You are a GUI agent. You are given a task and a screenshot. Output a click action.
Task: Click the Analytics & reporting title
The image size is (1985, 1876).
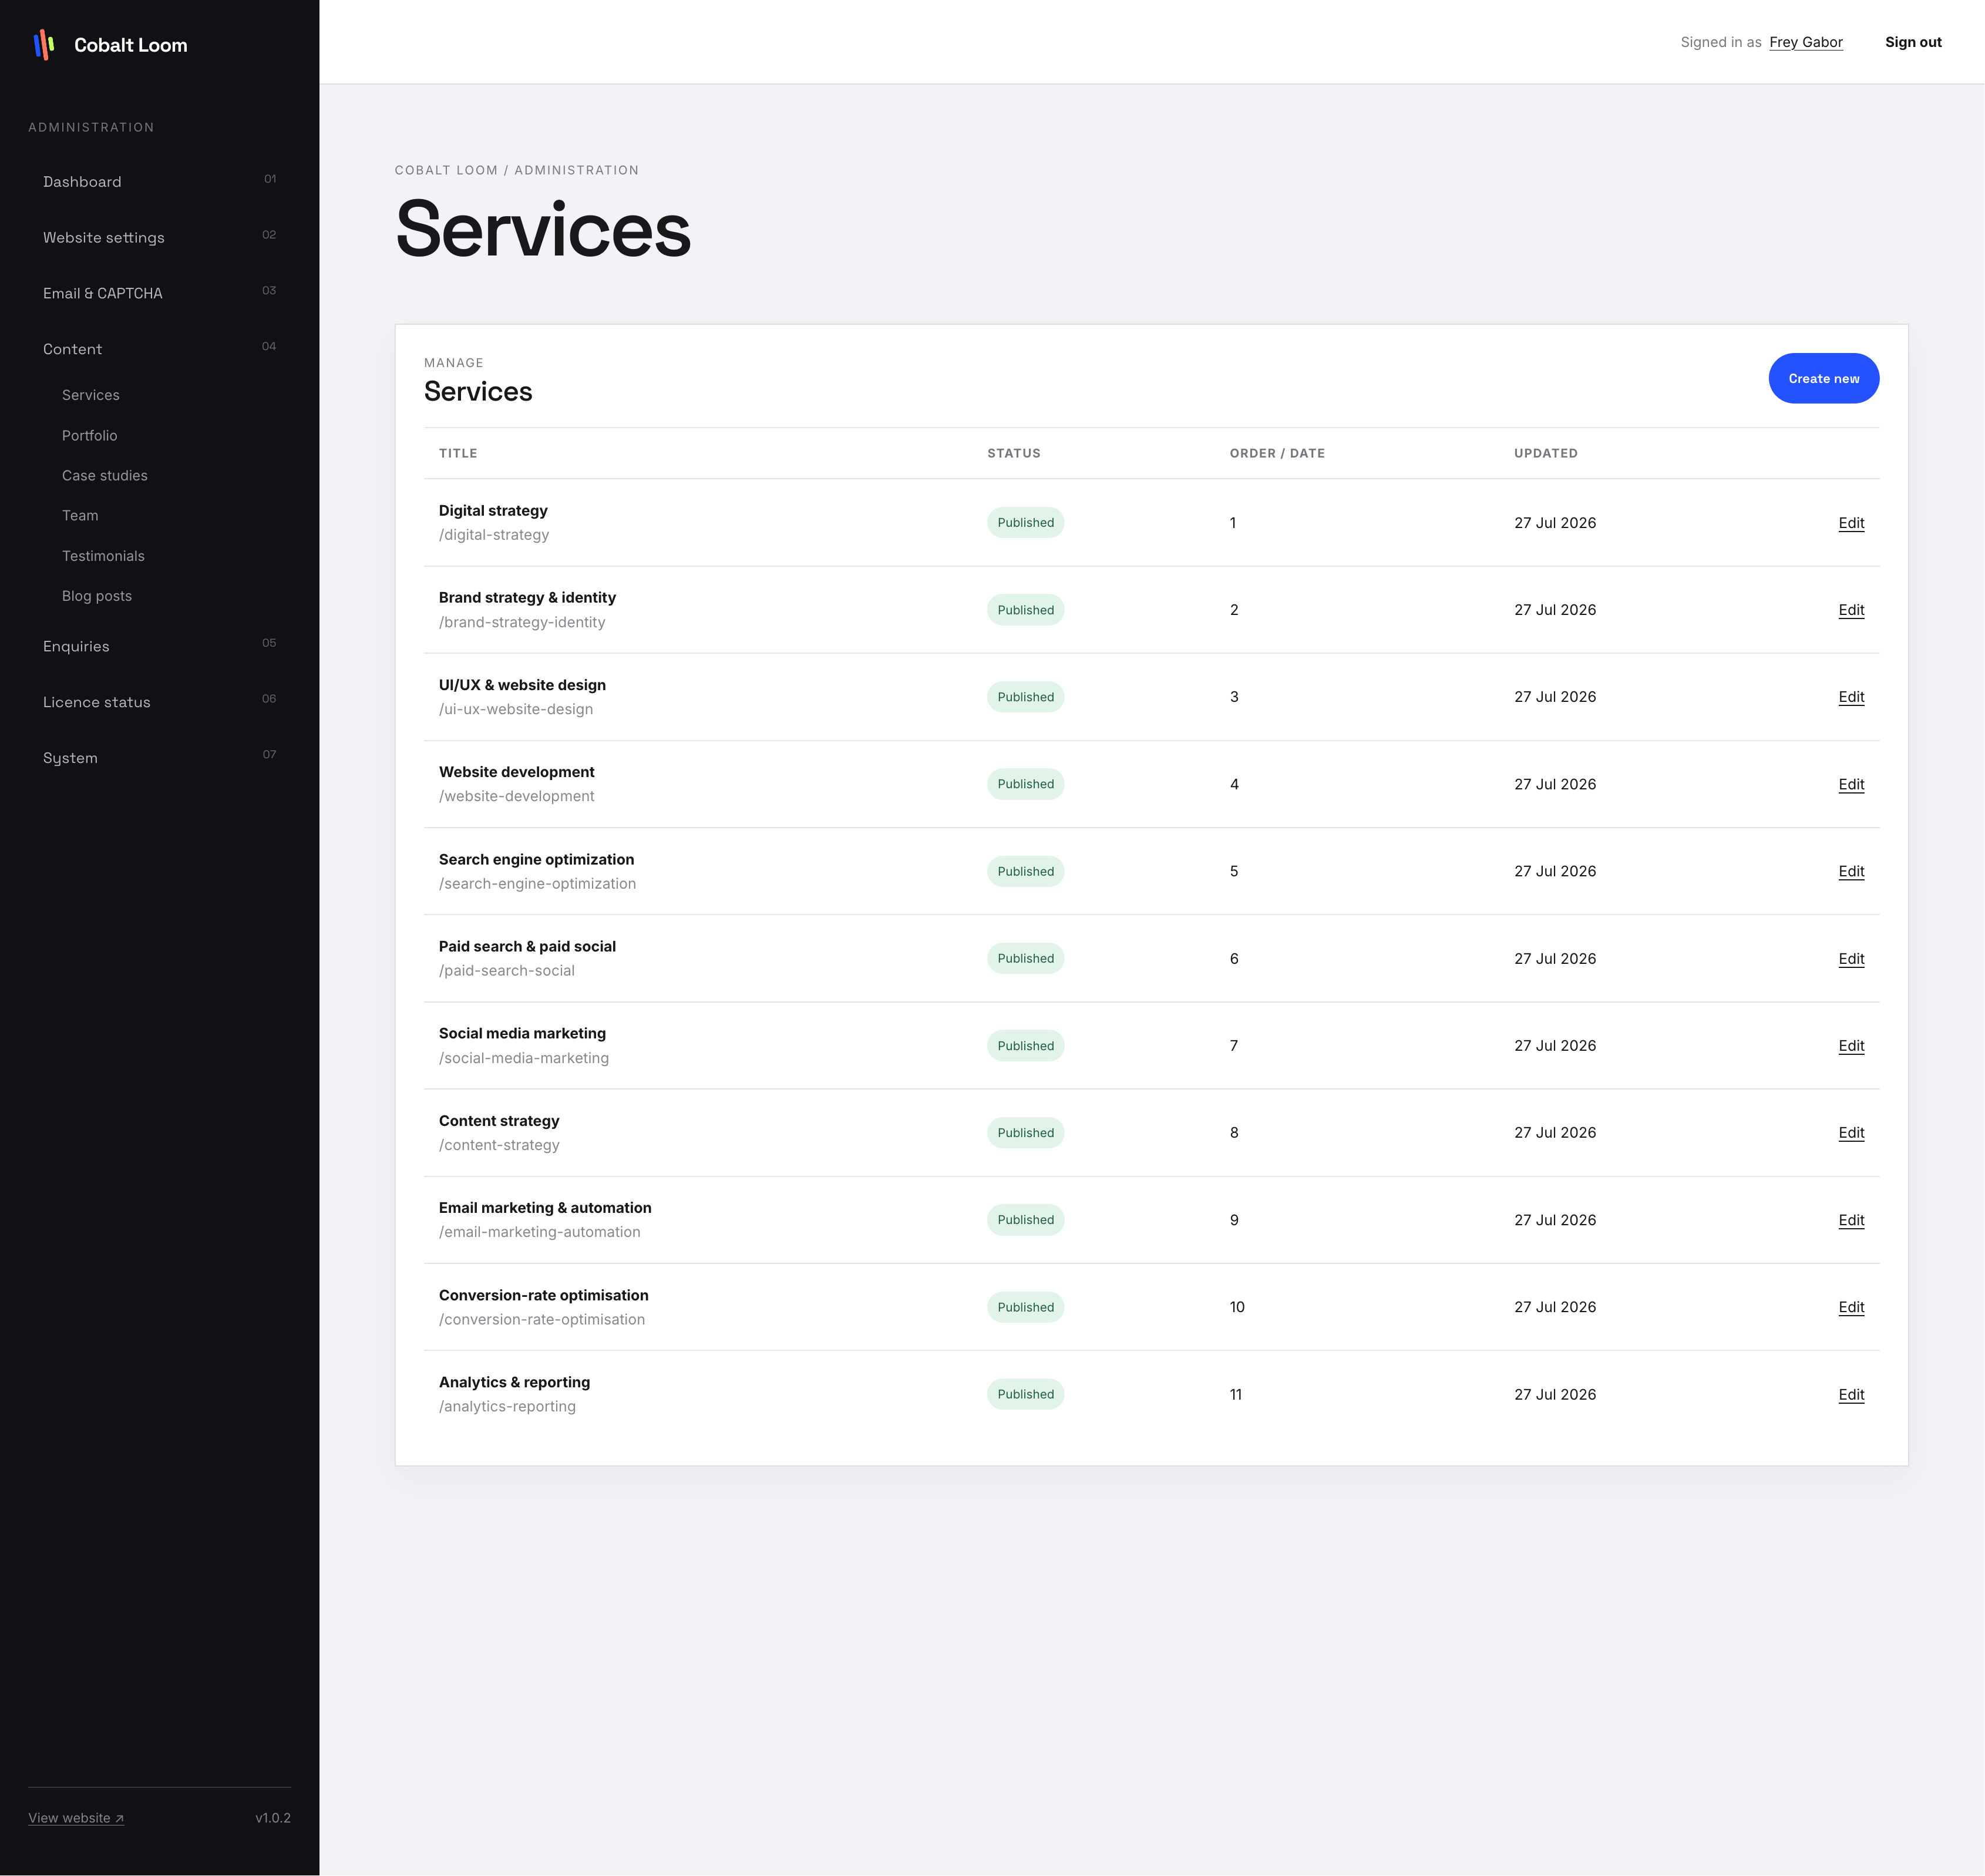(514, 1382)
